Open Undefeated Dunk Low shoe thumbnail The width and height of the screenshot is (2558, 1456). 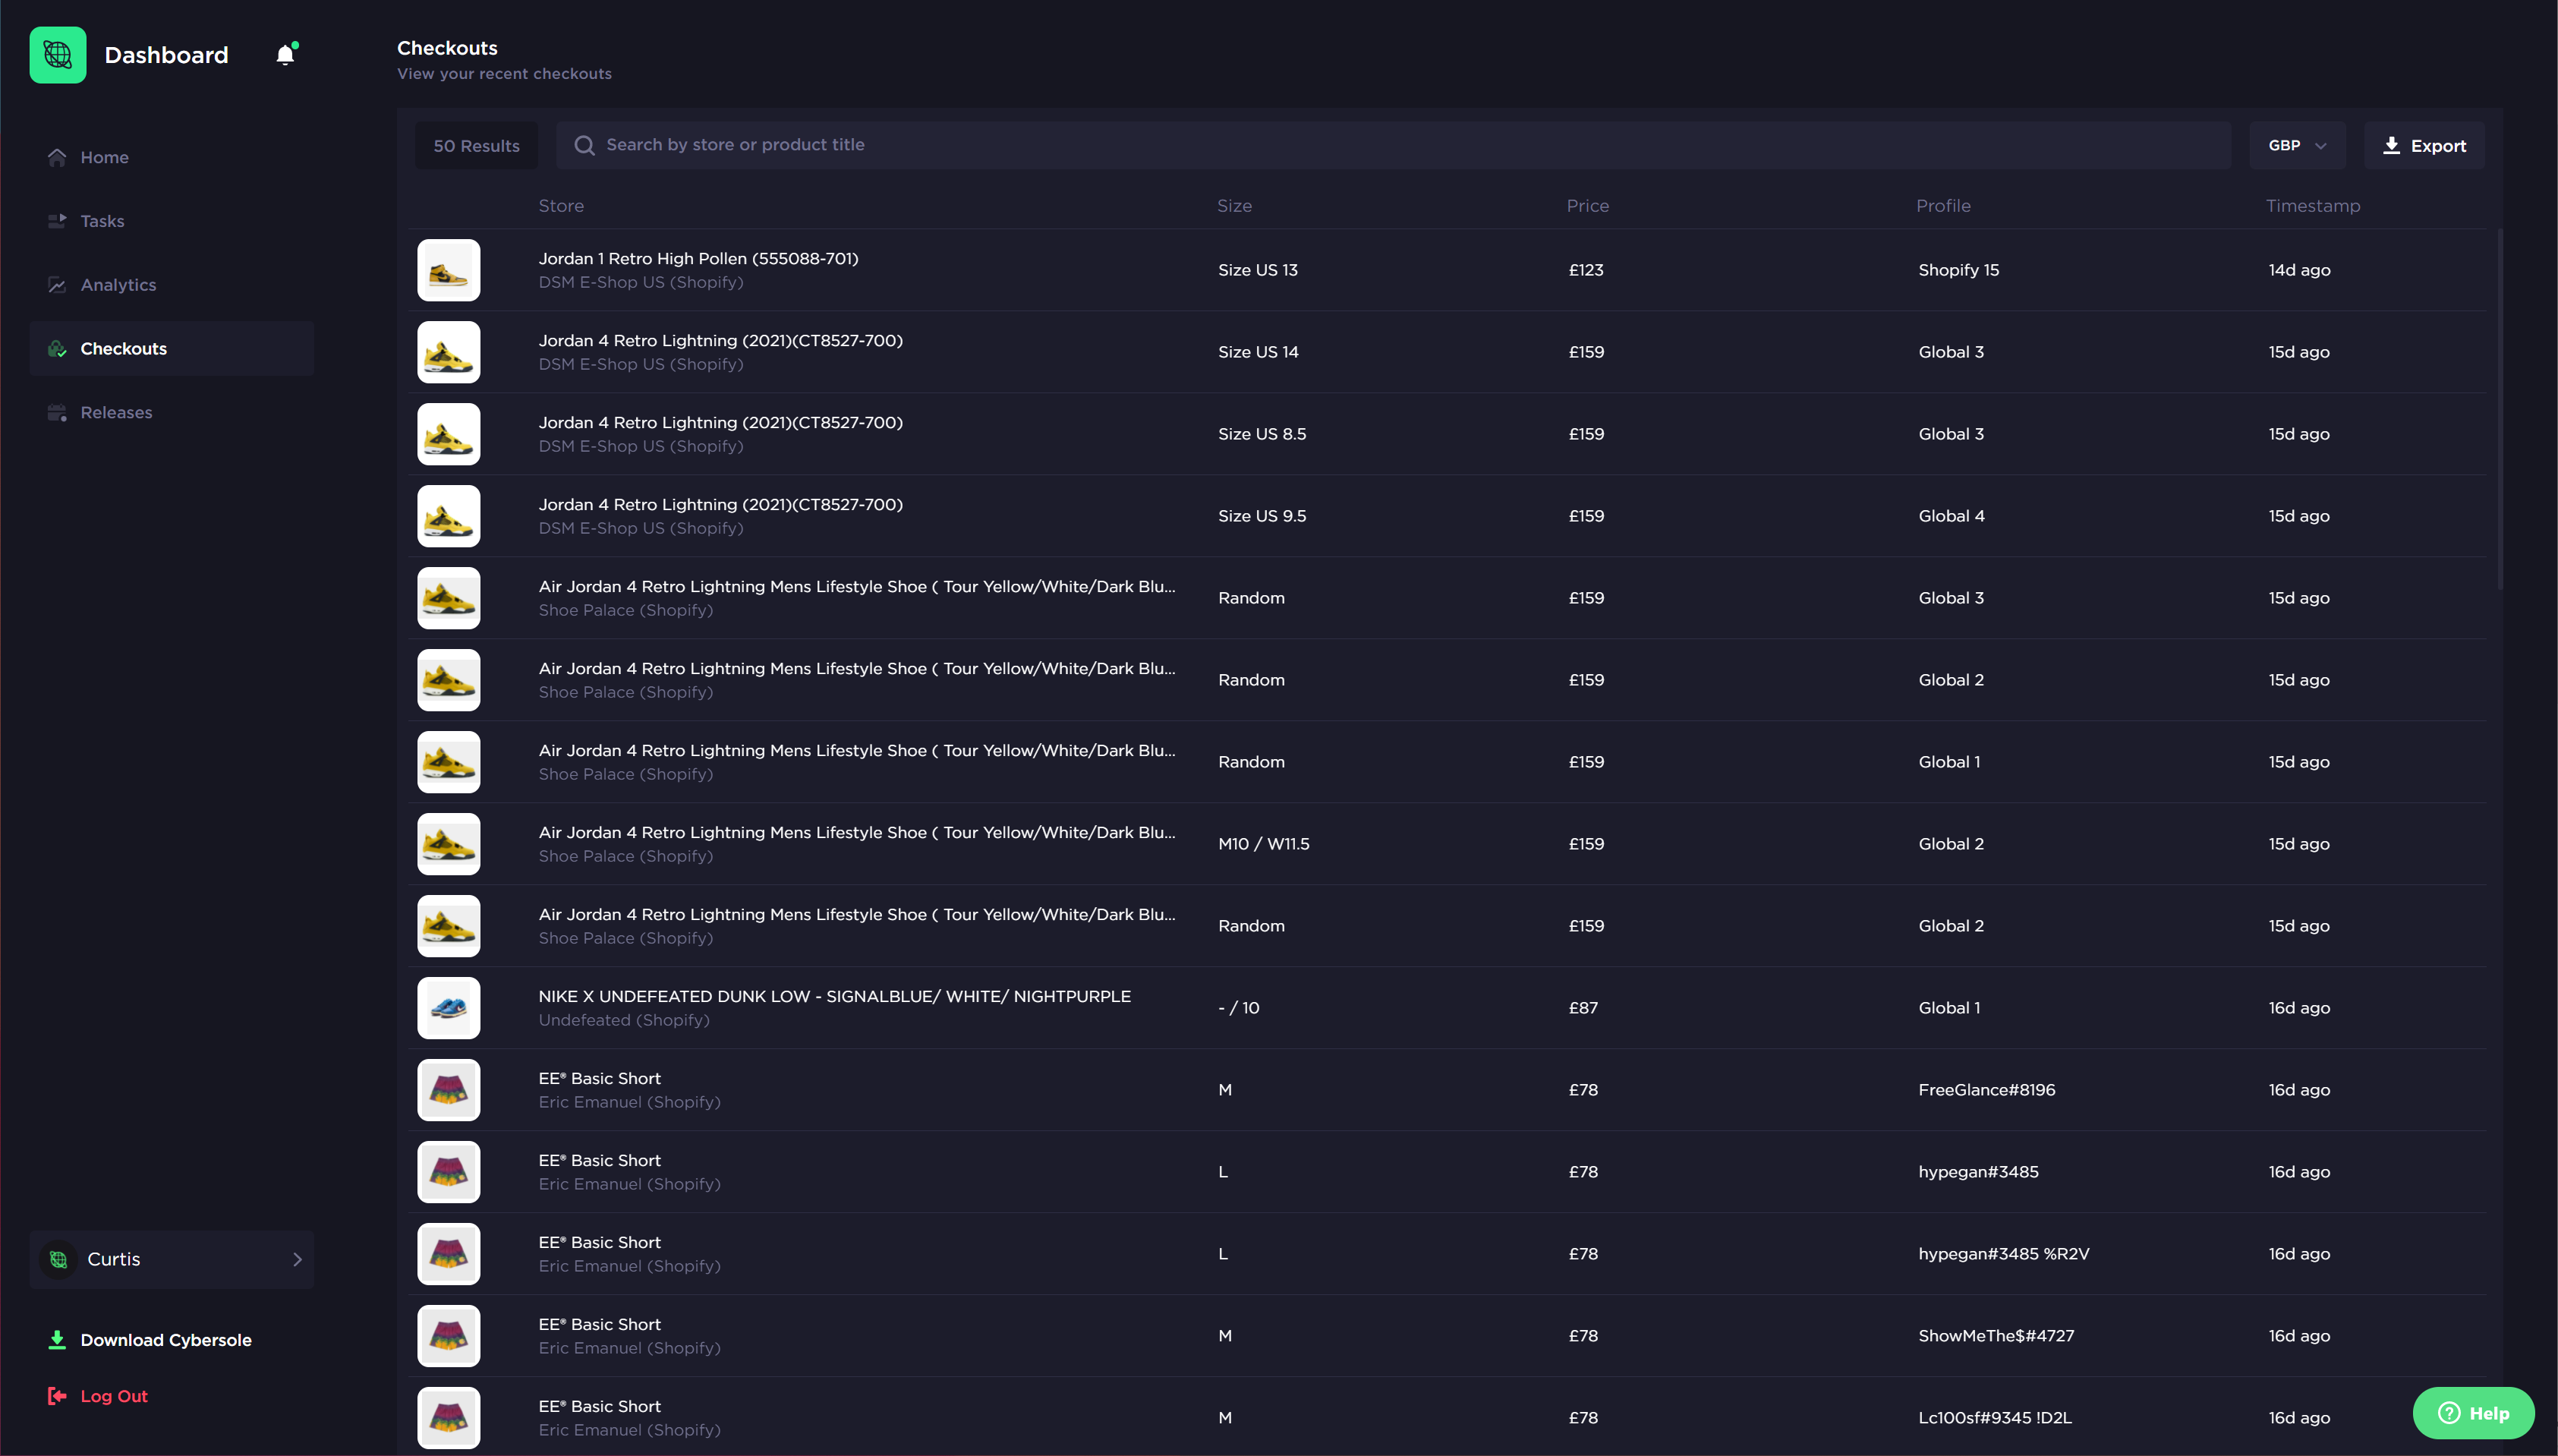point(449,1008)
